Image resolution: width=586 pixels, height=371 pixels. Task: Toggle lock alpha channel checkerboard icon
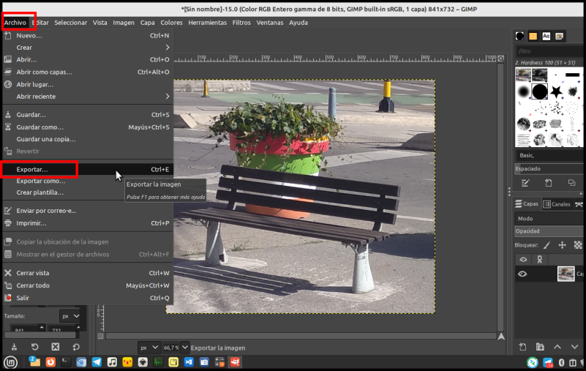point(578,245)
